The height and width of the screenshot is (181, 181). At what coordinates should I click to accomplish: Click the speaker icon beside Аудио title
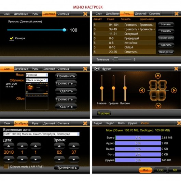pyautogui.click(x=97, y=69)
